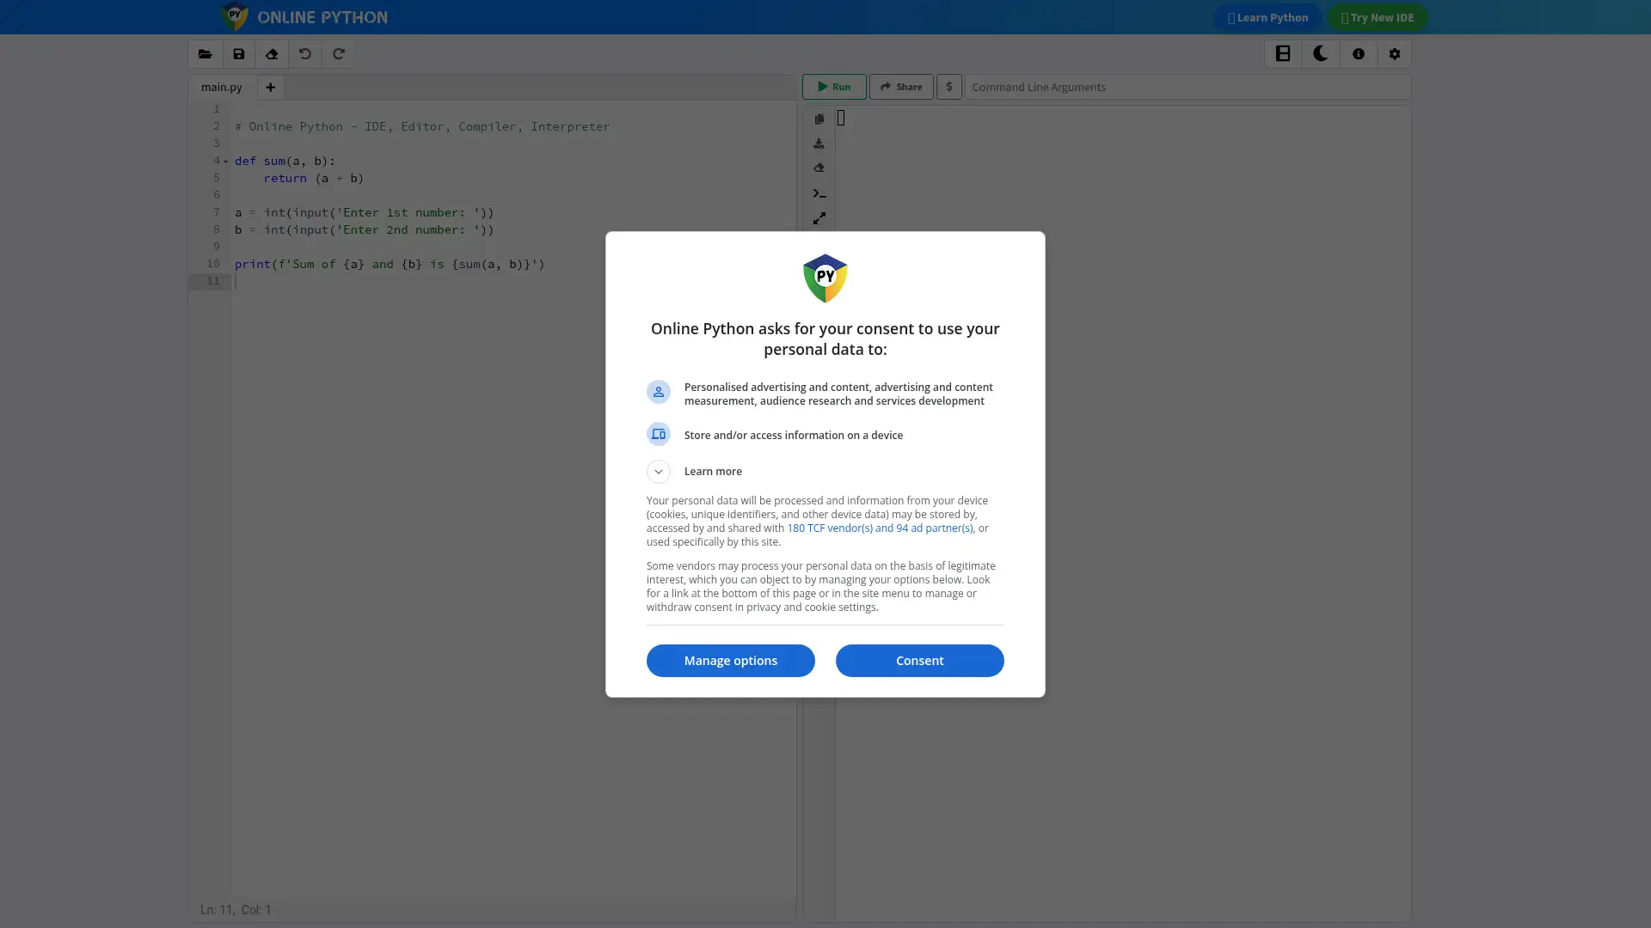
Task: Open the settings gear menu
Action: [1396, 53]
